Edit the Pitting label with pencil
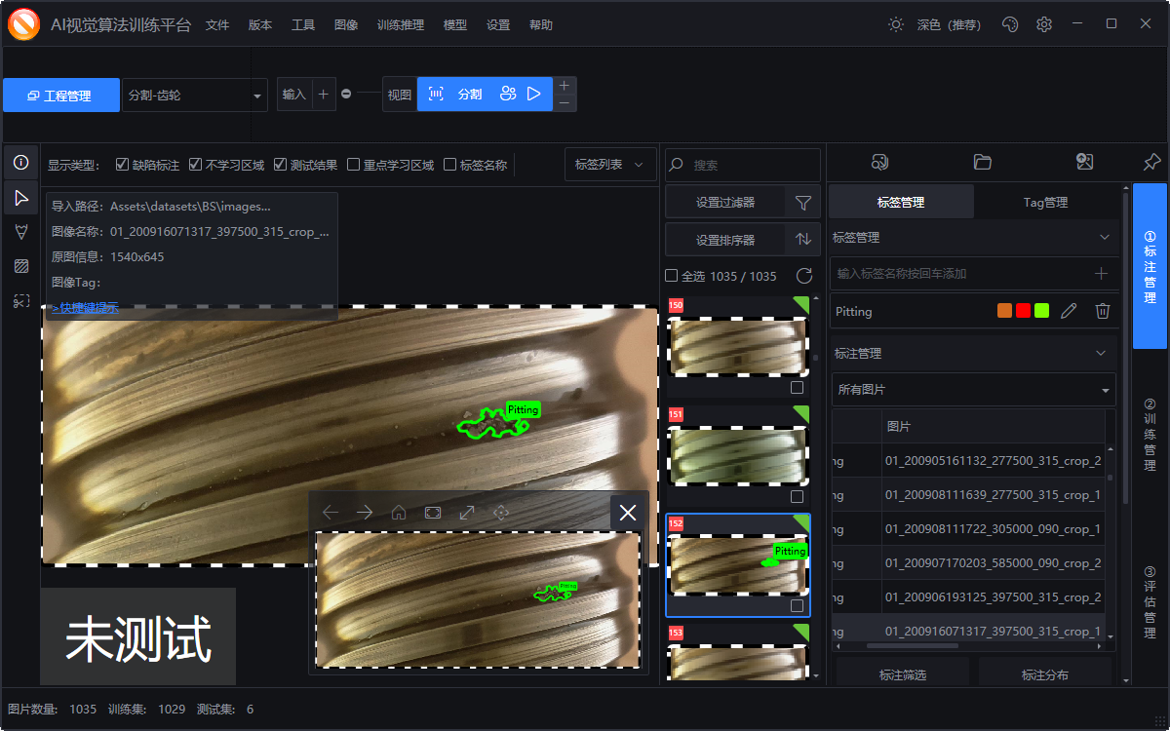The height and width of the screenshot is (731, 1170). tap(1069, 311)
